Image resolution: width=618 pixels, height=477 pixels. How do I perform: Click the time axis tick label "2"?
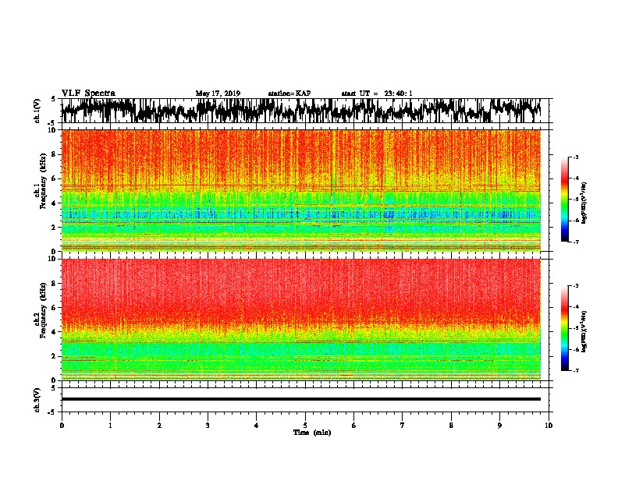pyautogui.click(x=159, y=426)
